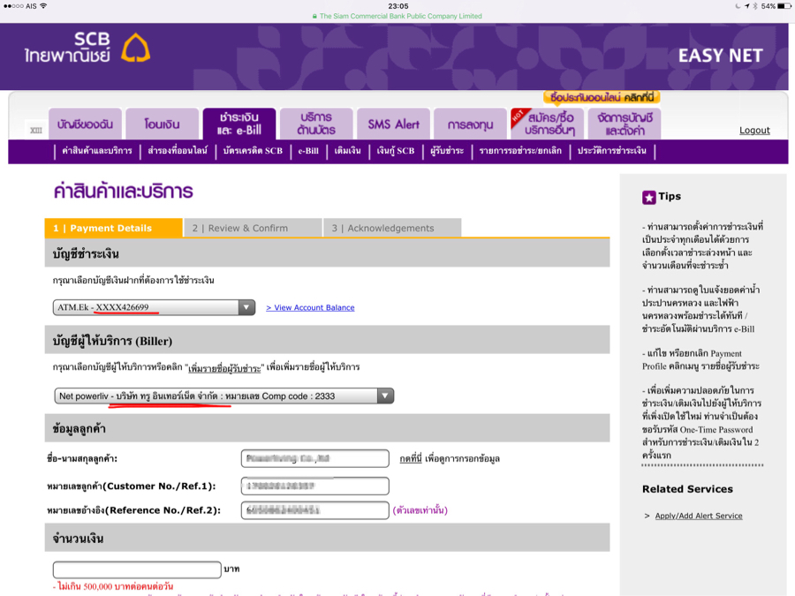Select step 2 Review & Confirm
The height and width of the screenshot is (596, 795).
(253, 228)
